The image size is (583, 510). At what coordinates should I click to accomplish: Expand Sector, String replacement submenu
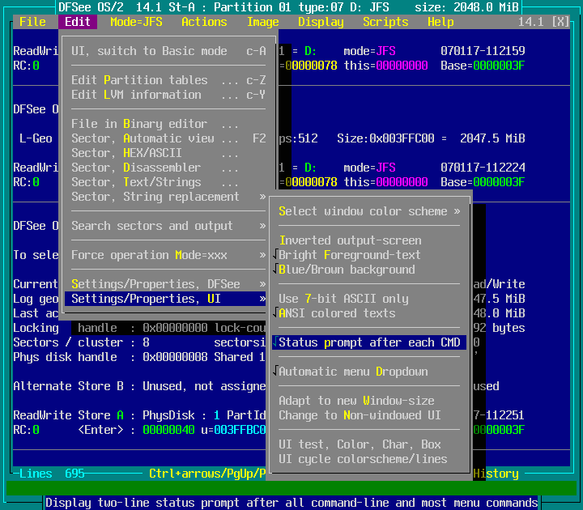168,197
